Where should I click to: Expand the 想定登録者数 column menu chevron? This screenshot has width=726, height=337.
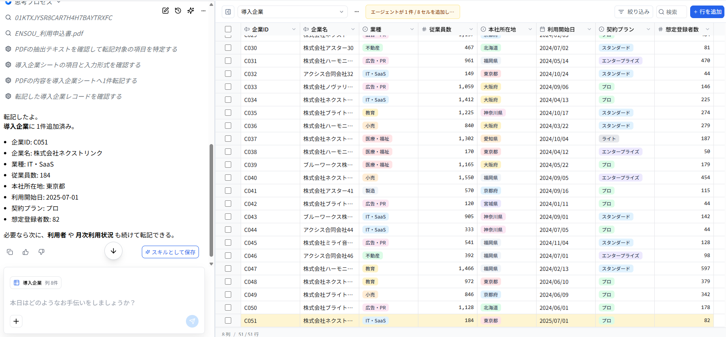707,30
